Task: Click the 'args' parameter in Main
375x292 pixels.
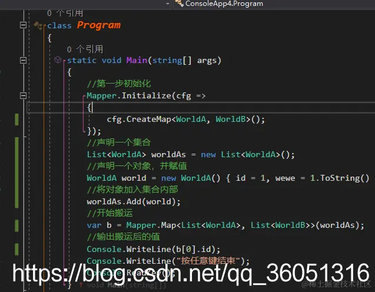Action: [x=207, y=61]
